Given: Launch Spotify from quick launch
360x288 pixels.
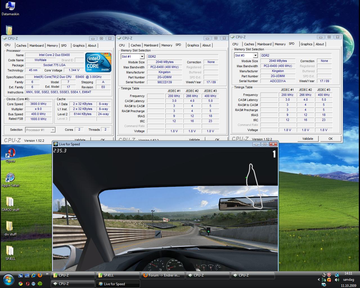Looking at the screenshot, I should (40, 283).
